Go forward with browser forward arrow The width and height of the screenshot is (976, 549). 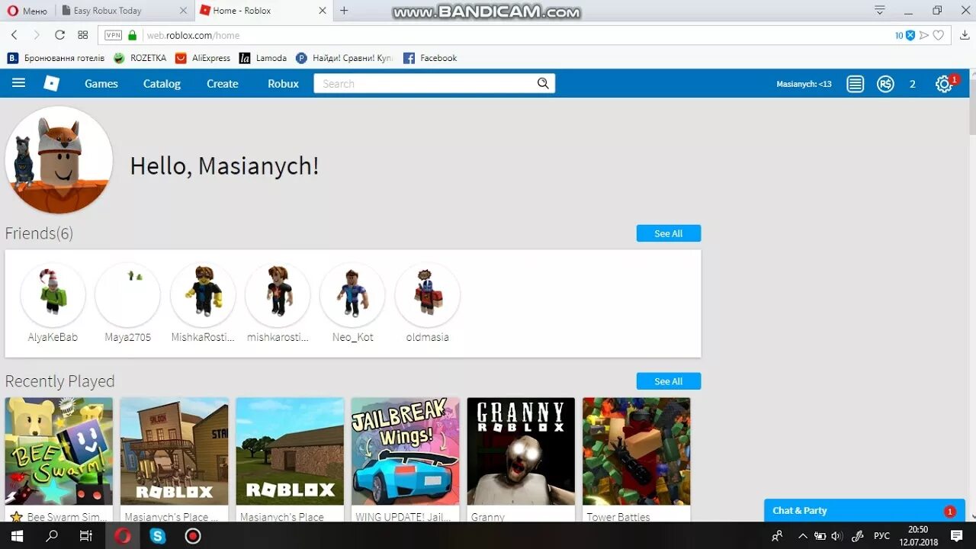pos(37,35)
